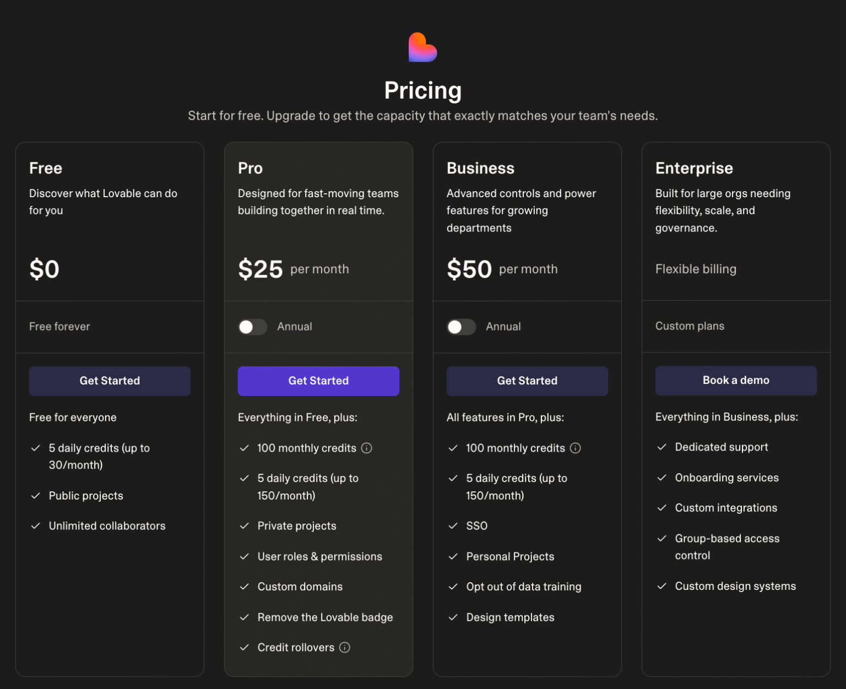The width and height of the screenshot is (846, 689).
Task: Click the checkmark beside Public projects
Action: pyautogui.click(x=36, y=495)
